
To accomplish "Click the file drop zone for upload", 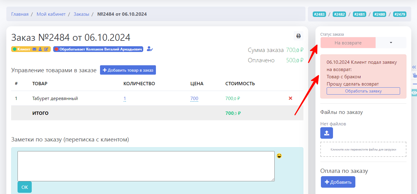I will pos(363,149).
